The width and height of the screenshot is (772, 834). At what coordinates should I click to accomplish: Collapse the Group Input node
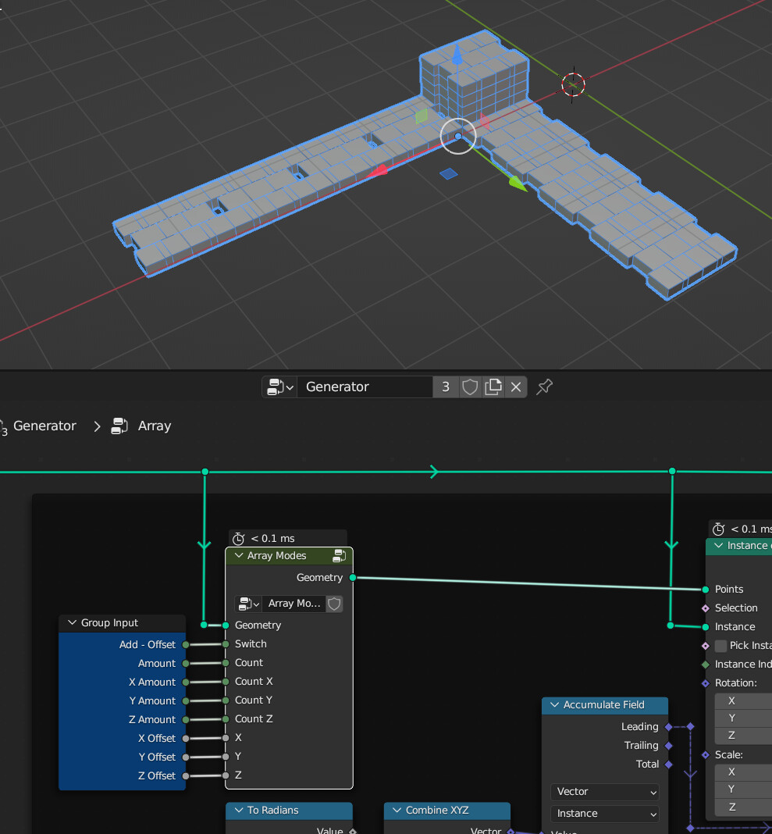tap(73, 622)
